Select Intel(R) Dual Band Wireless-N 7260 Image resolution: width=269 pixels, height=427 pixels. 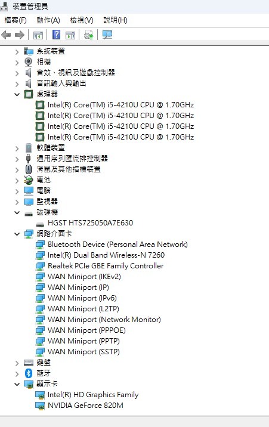click(106, 255)
